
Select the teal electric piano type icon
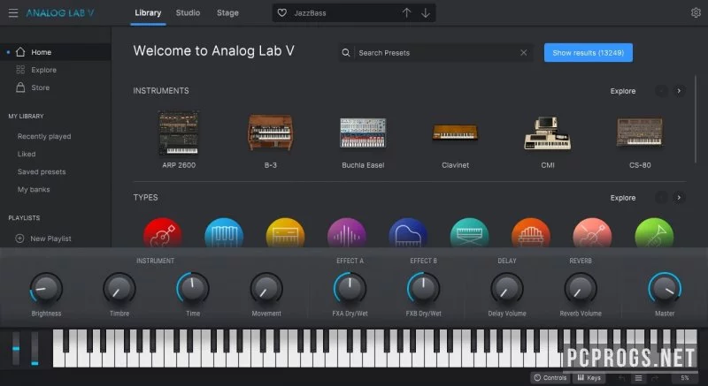point(470,233)
